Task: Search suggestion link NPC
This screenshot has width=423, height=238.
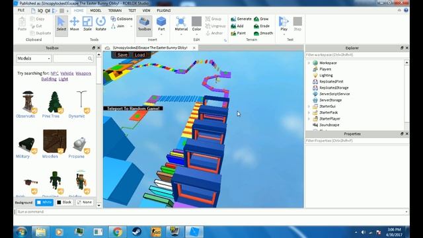Action: (x=54, y=73)
